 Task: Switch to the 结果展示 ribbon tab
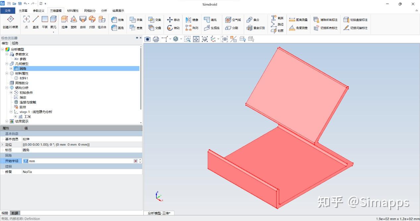click(118, 10)
